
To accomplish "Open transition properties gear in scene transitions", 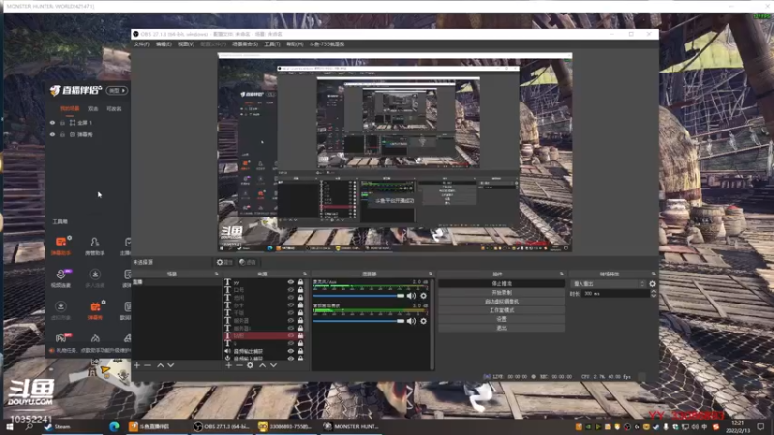I will pos(652,284).
